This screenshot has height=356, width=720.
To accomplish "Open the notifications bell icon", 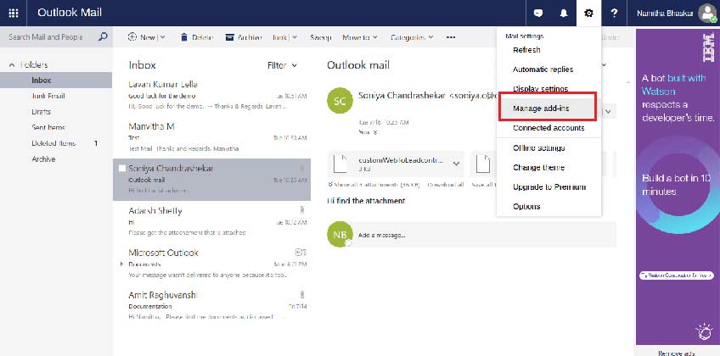I will pos(564,13).
